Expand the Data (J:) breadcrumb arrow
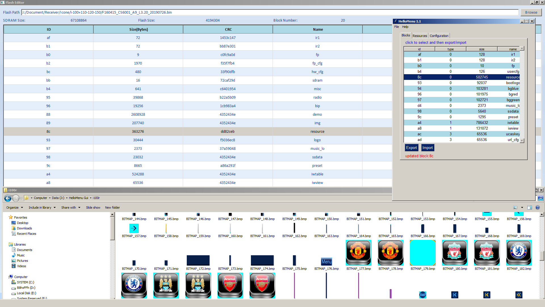This screenshot has height=307, width=545. click(x=67, y=198)
